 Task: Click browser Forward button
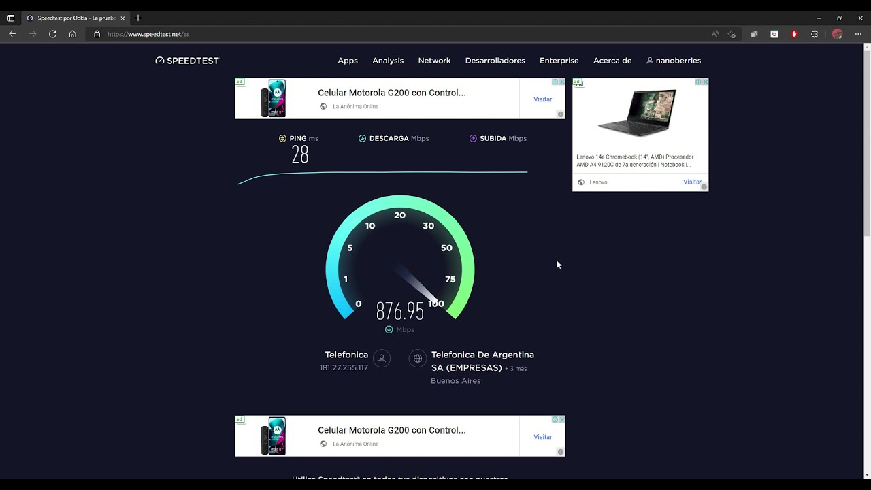point(33,34)
